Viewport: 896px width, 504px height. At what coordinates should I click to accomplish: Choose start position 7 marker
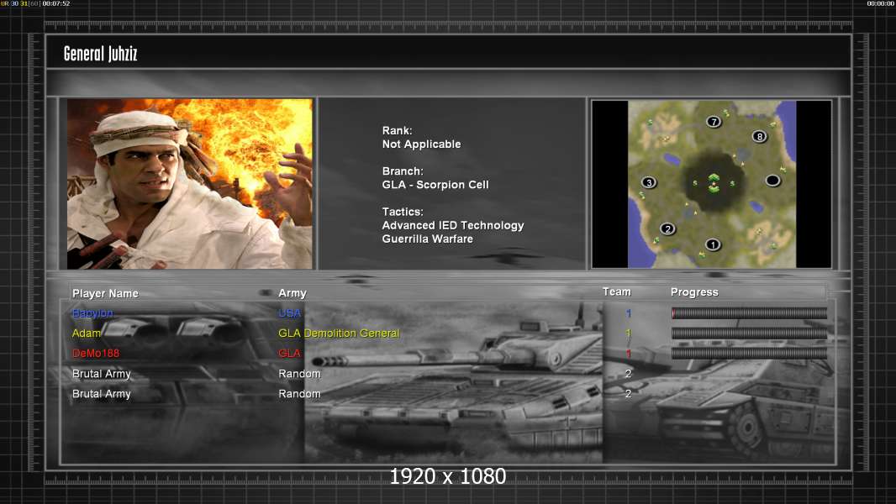click(x=714, y=122)
